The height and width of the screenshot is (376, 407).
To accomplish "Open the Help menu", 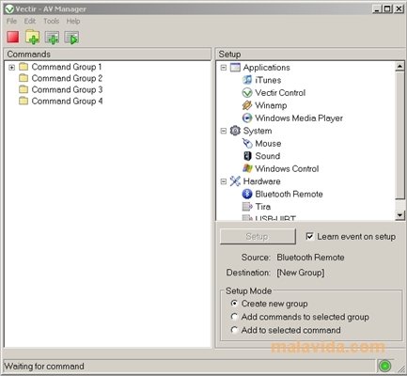I will 73,21.
